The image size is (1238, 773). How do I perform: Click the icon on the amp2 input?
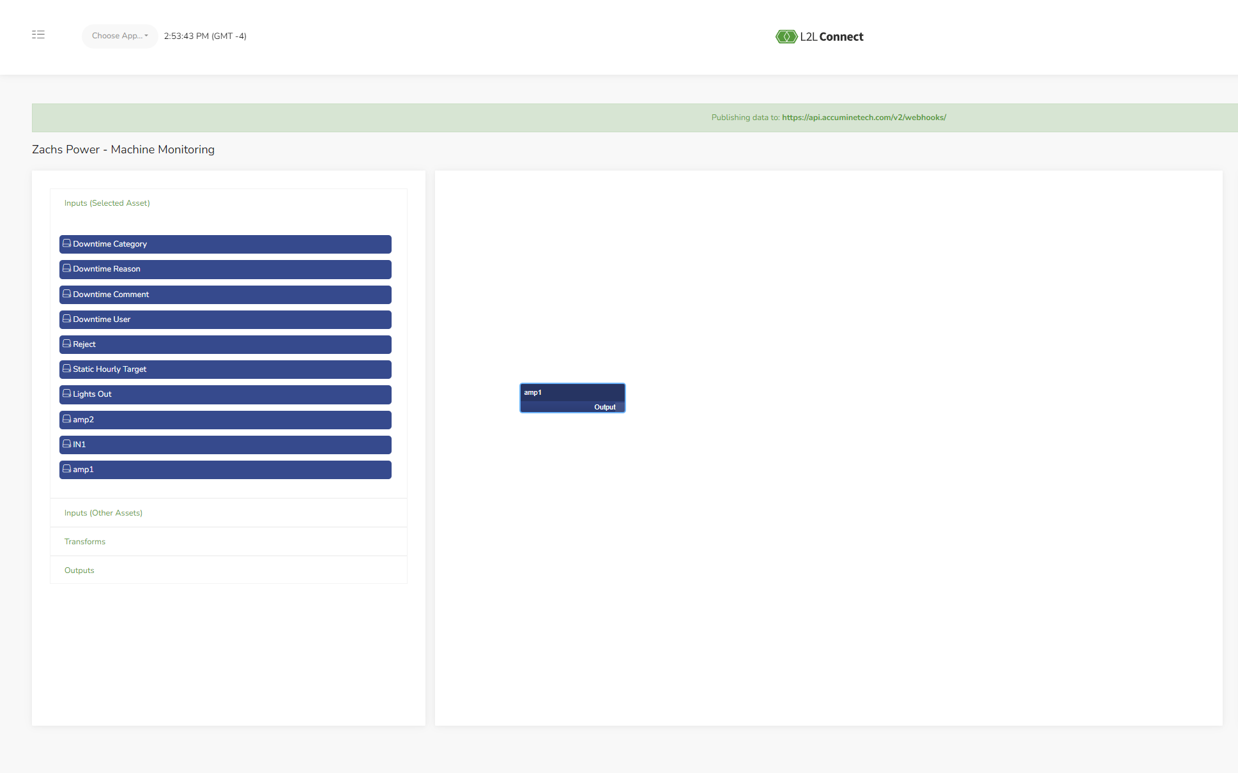click(x=67, y=419)
